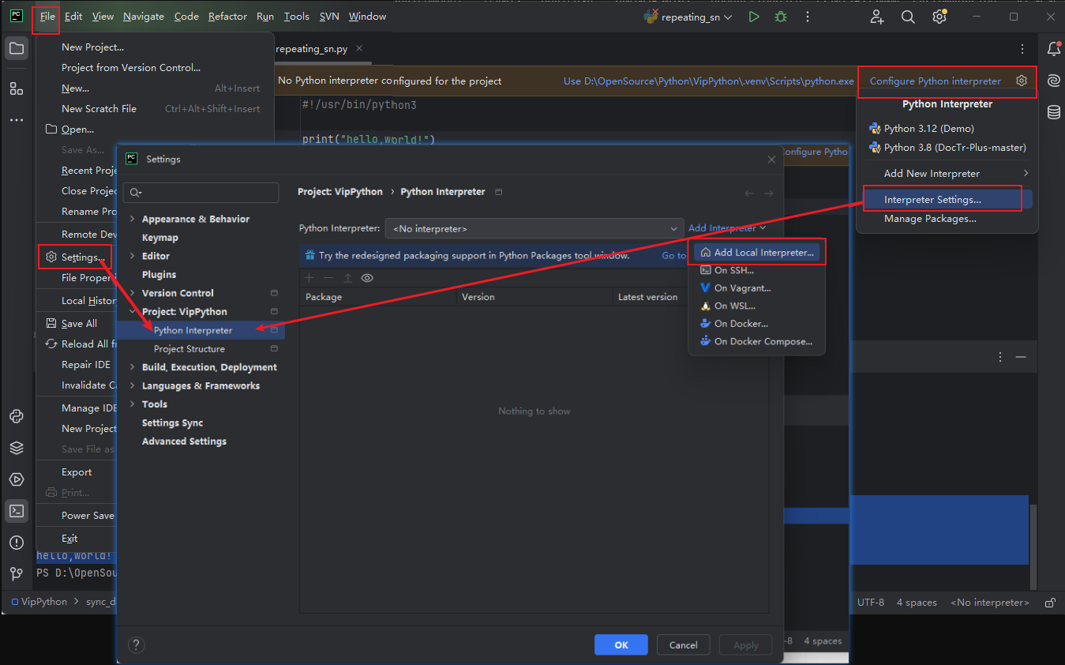
Task: Toggle show early releases eye icon
Action: 367,278
